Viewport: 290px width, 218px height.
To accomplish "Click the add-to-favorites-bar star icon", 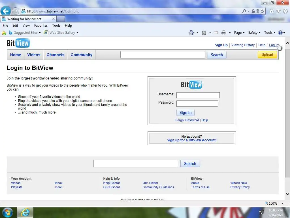I will point(4,33).
